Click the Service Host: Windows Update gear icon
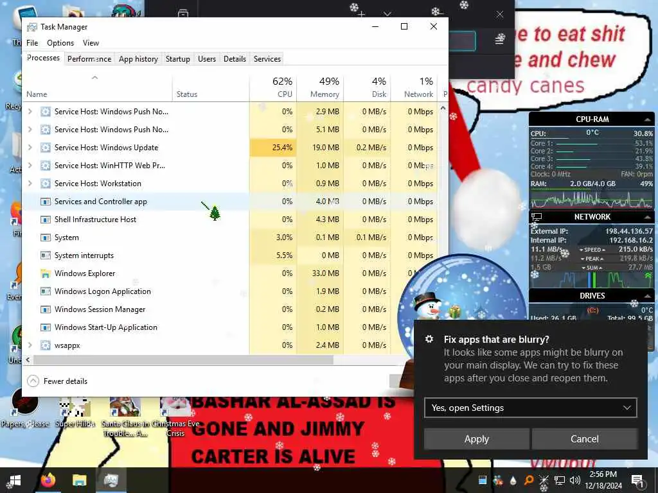Image resolution: width=658 pixels, height=493 pixels. point(46,148)
